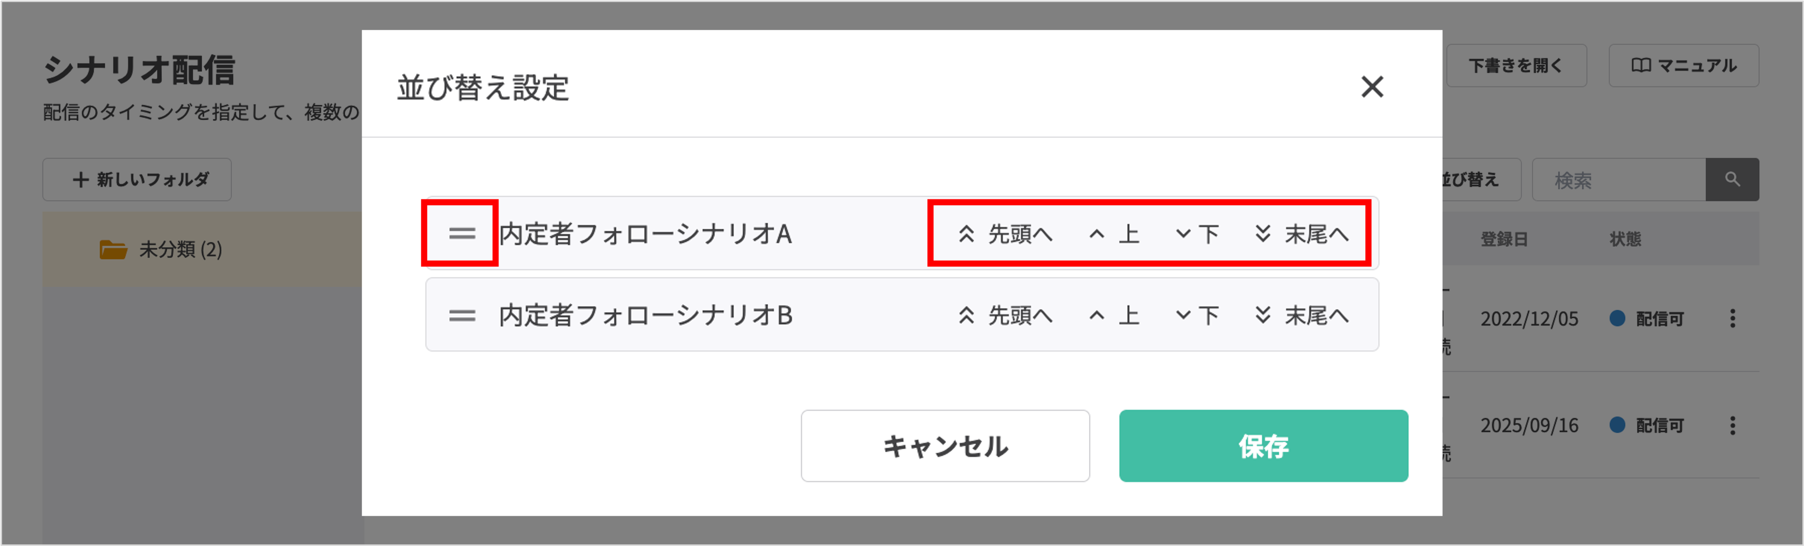Open the kebab menu next to 2025/09/16 entry
The image size is (1804, 546).
1733,425
